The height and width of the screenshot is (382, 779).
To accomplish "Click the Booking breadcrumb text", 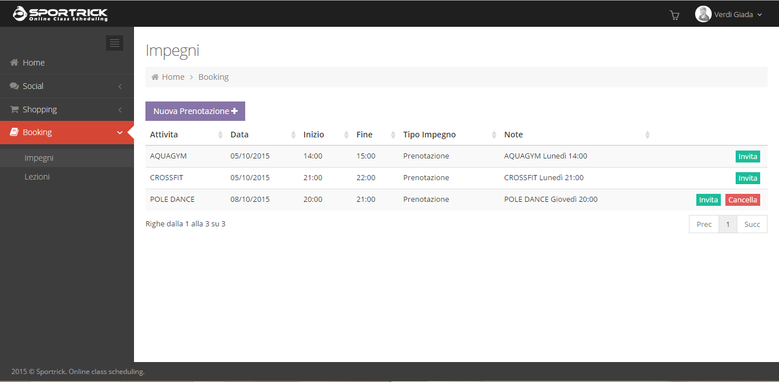I will (213, 77).
